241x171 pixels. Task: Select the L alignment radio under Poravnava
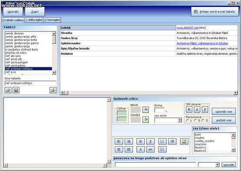coord(188,121)
